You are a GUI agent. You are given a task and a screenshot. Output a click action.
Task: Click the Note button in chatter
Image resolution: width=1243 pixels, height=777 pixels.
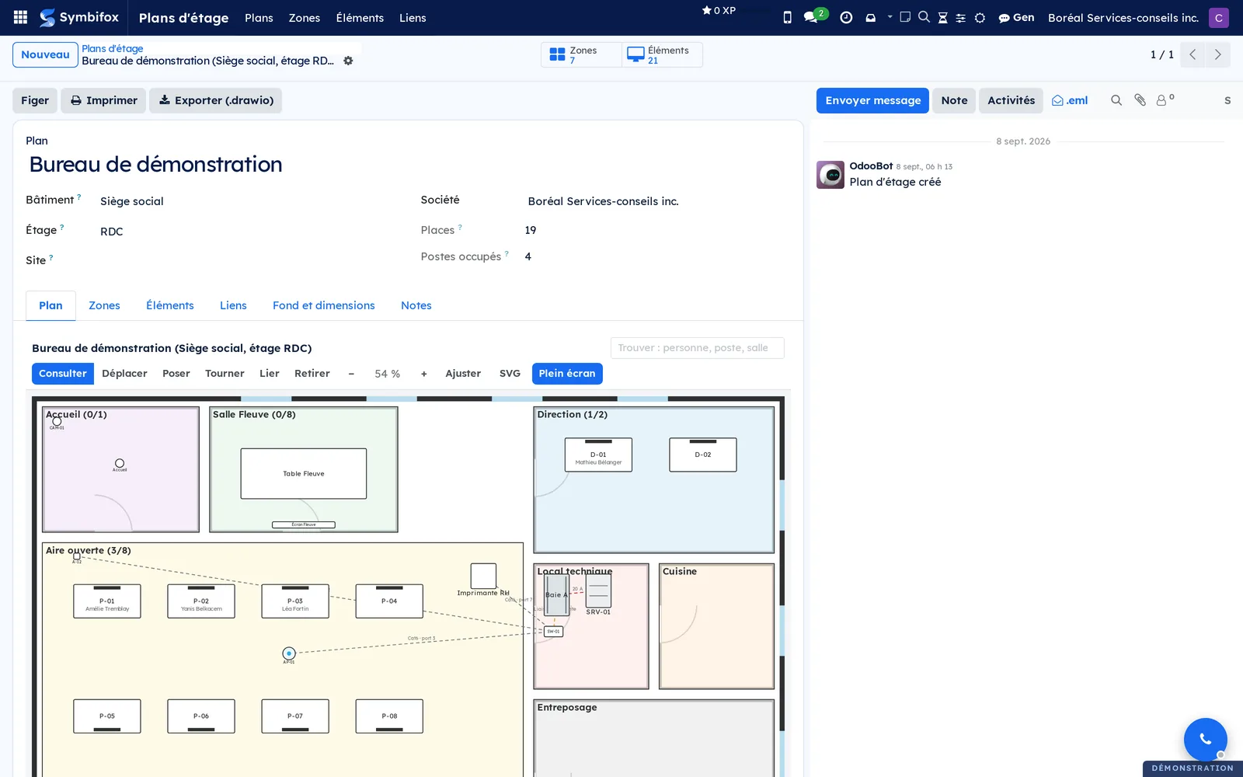click(x=954, y=100)
